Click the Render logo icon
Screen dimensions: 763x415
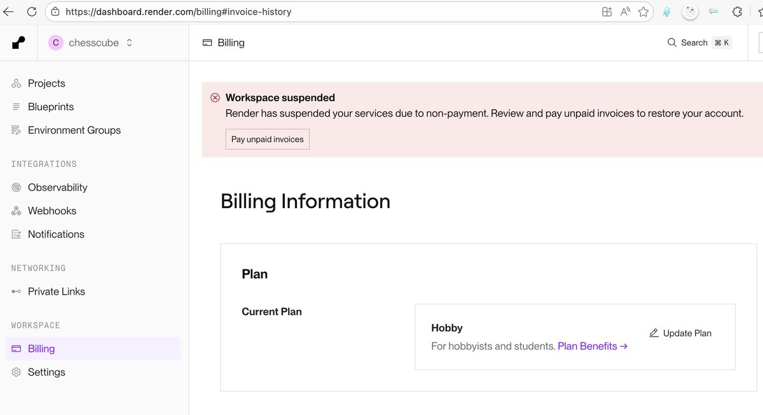[19, 43]
